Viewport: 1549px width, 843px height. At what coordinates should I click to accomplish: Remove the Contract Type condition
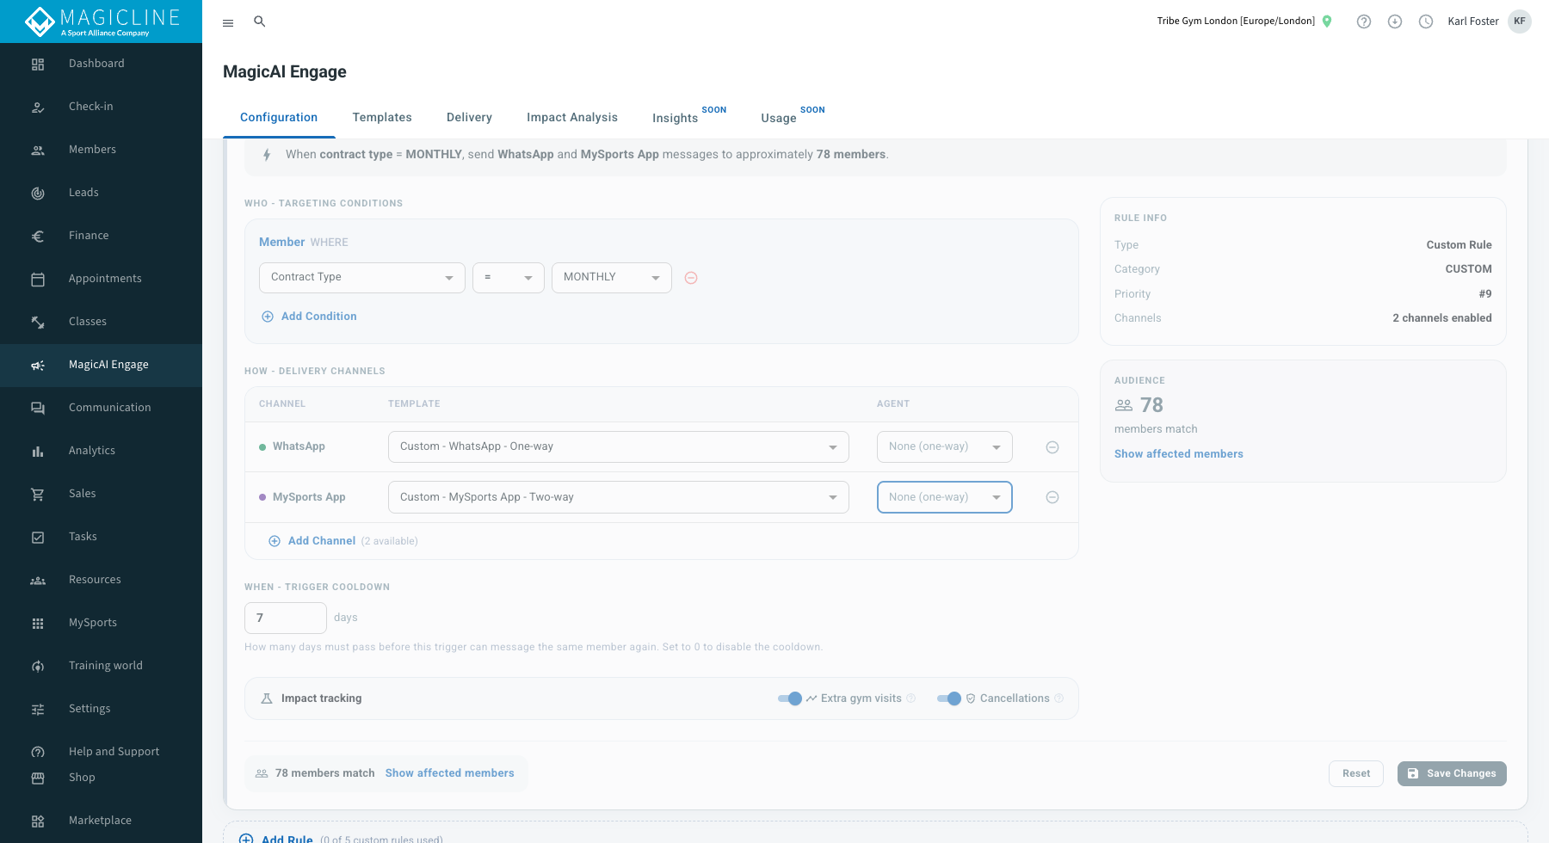point(691,278)
